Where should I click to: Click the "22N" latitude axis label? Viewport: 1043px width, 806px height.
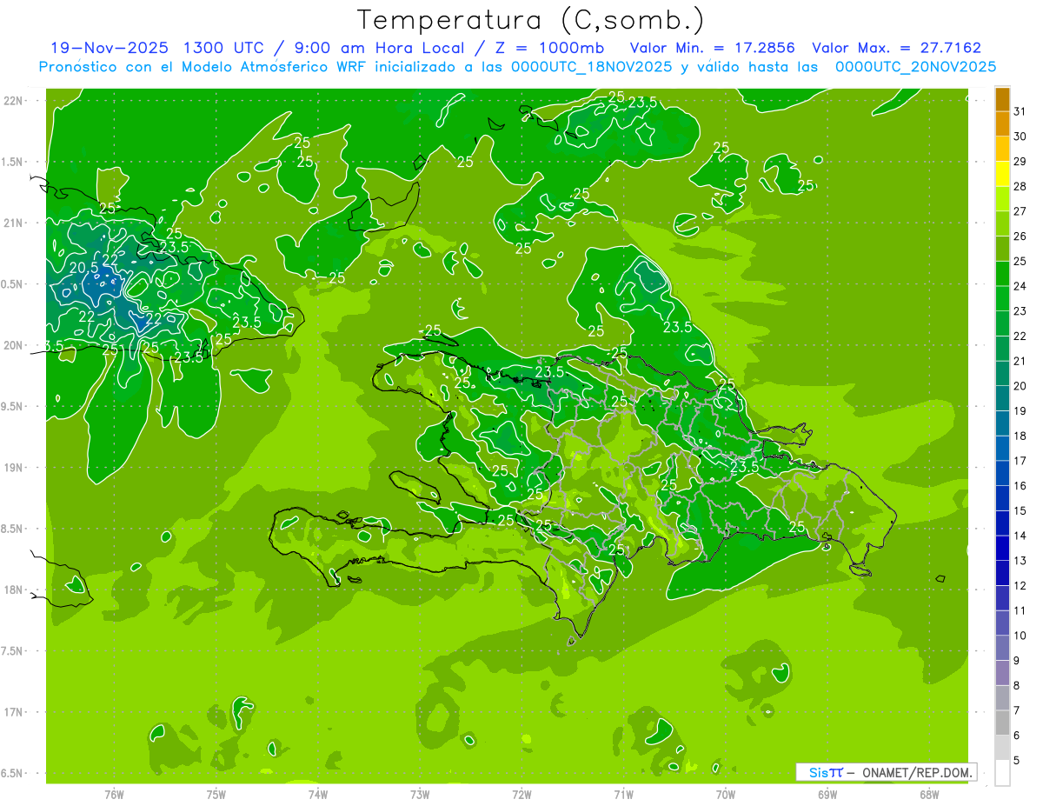click(12, 101)
